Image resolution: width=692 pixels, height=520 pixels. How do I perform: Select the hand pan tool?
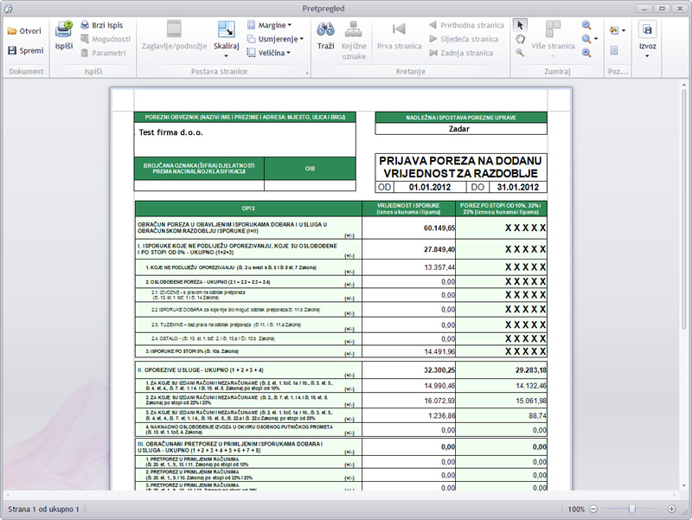pos(520,39)
